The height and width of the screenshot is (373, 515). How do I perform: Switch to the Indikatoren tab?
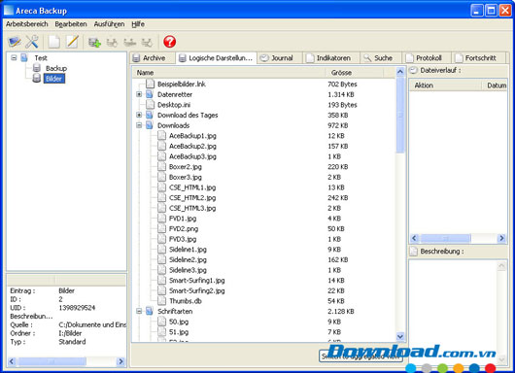(x=331, y=58)
